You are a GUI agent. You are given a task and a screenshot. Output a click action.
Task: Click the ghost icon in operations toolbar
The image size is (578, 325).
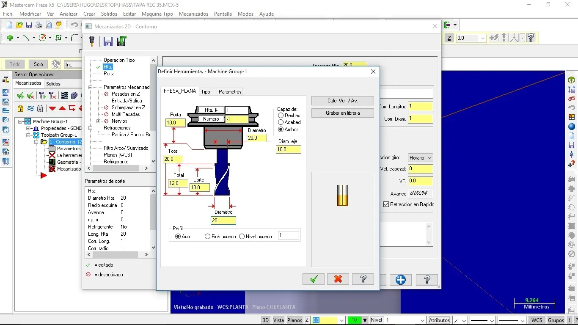(40, 108)
